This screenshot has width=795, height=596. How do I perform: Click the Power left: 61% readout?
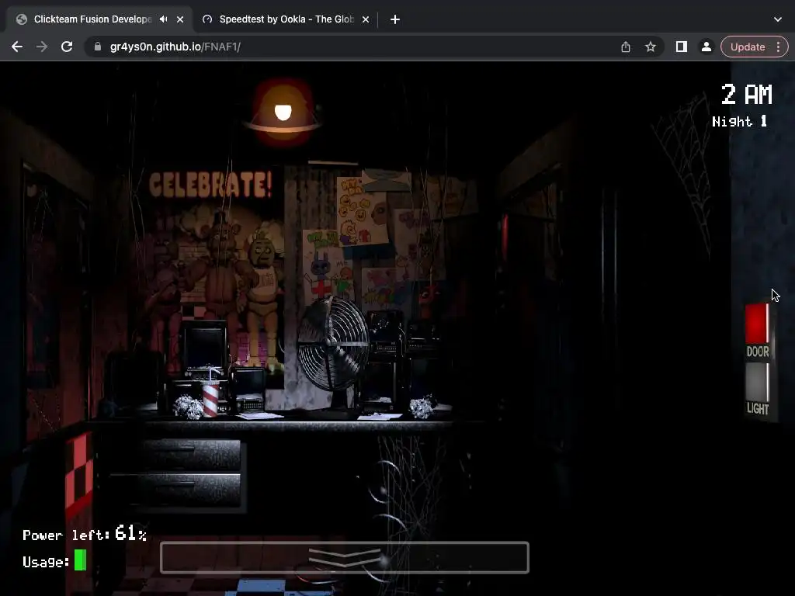point(85,534)
